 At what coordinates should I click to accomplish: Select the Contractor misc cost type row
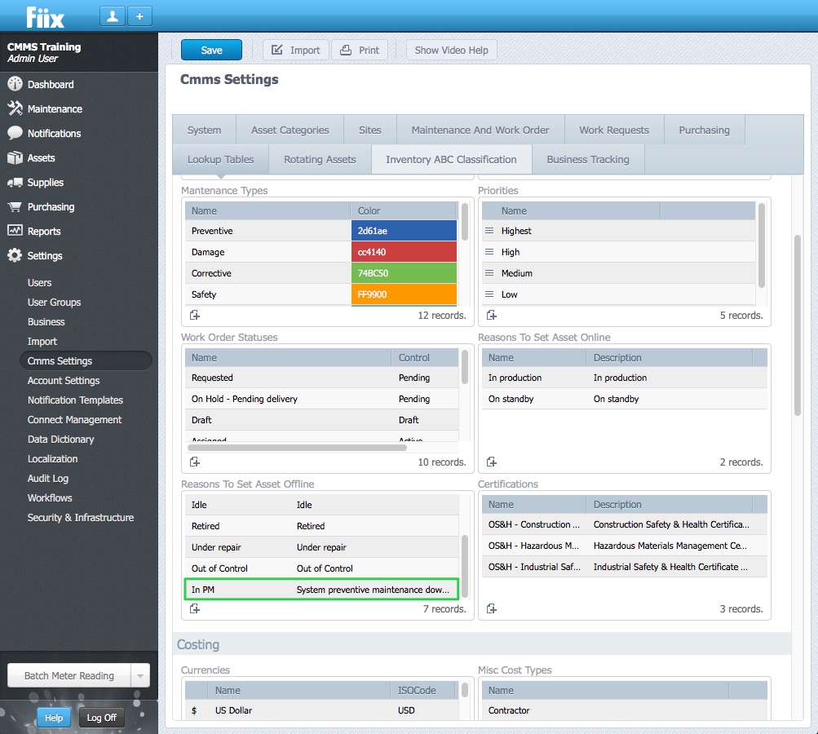coord(624,710)
